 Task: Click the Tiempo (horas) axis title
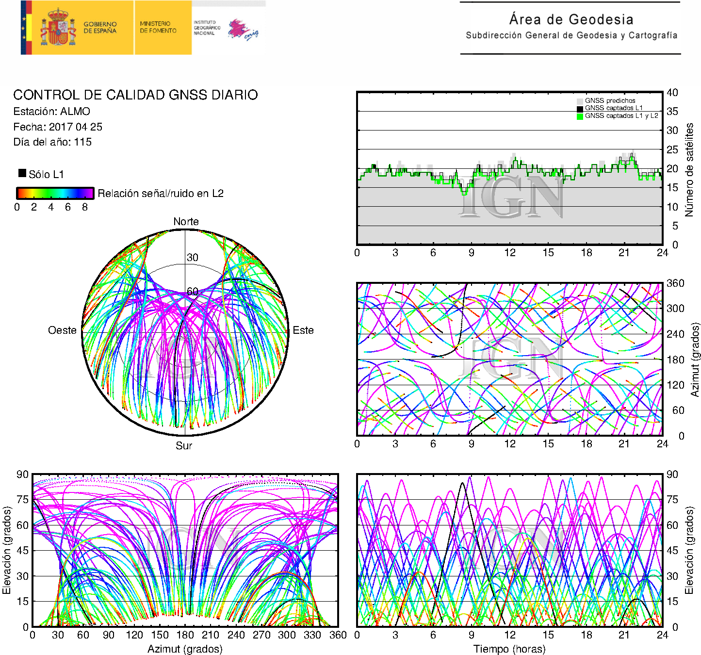[x=509, y=649]
